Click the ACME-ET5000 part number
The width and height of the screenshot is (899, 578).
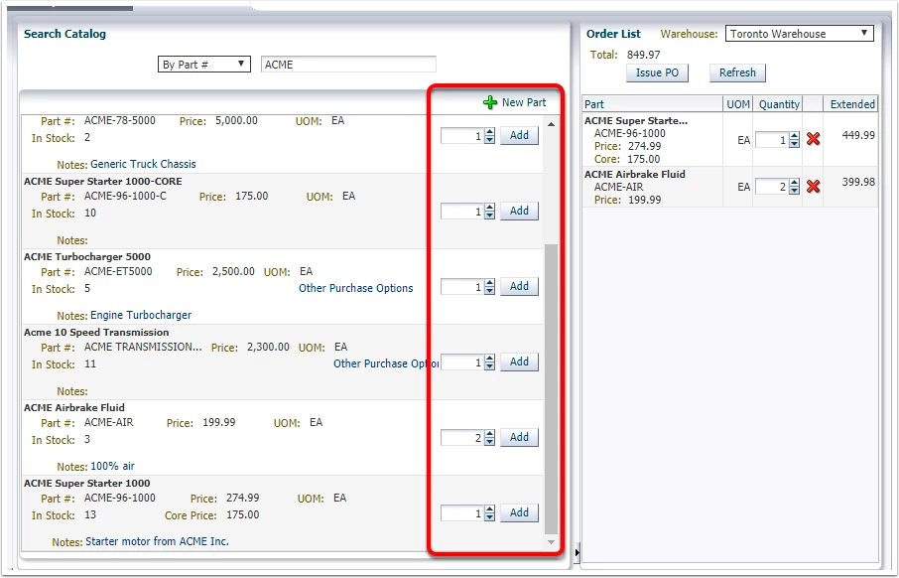click(118, 271)
